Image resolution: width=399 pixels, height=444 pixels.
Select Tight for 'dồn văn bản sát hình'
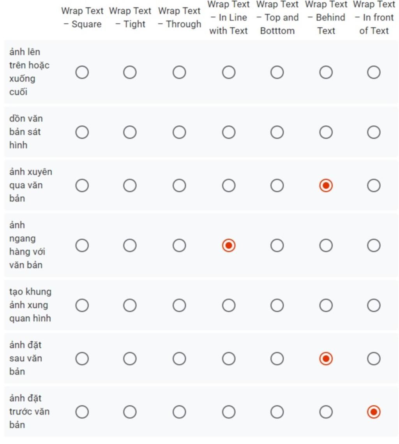130,132
